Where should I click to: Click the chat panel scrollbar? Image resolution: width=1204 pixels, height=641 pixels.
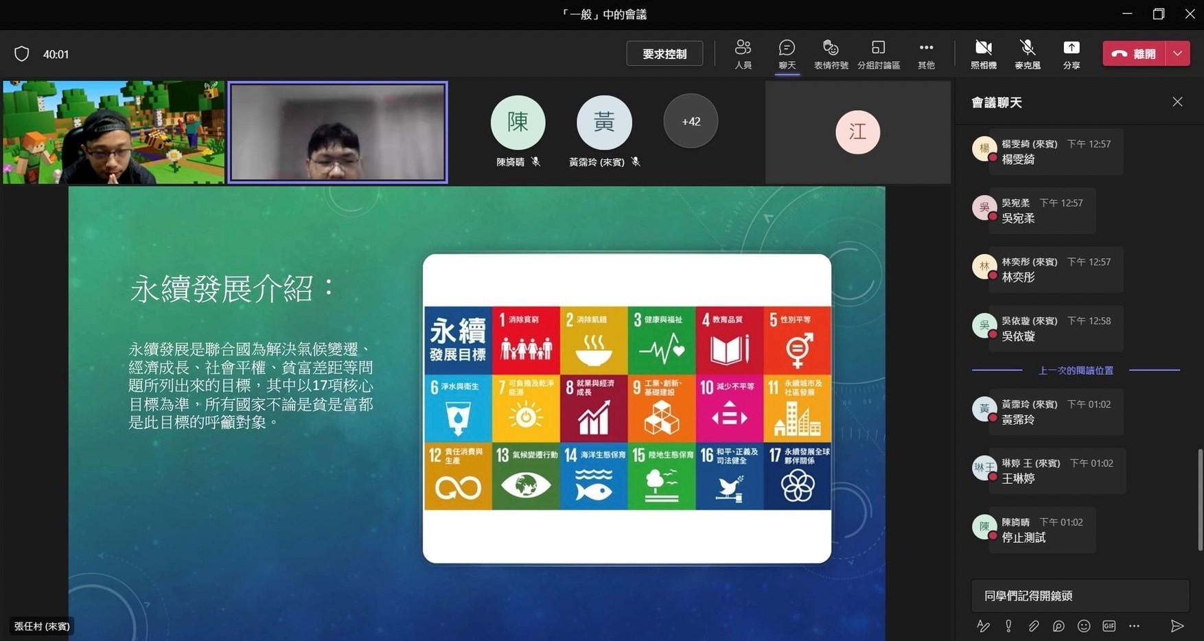(x=1200, y=500)
